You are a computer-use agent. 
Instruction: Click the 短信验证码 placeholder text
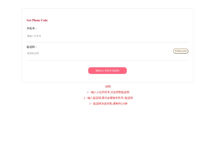tap(33, 53)
